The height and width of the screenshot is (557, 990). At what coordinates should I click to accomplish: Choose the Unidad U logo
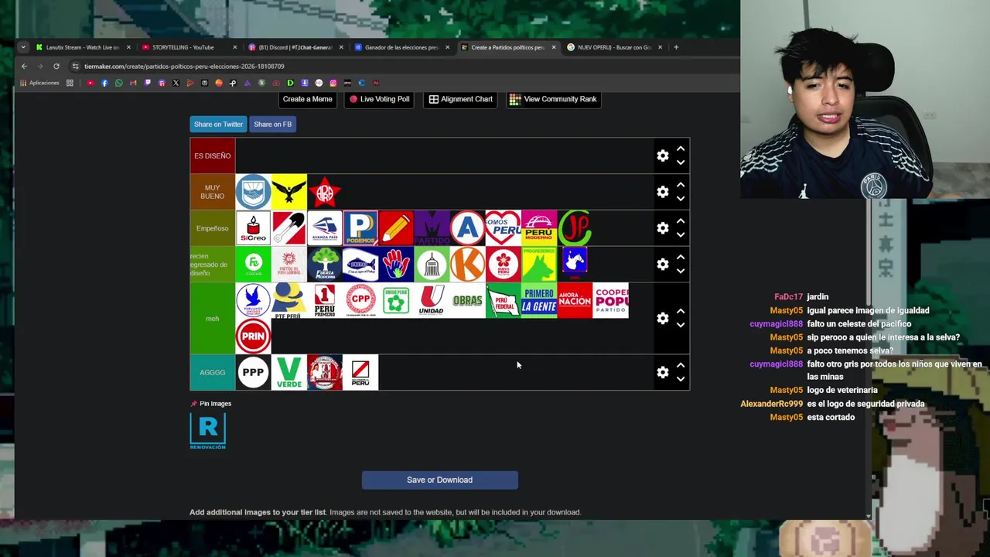coord(432,300)
